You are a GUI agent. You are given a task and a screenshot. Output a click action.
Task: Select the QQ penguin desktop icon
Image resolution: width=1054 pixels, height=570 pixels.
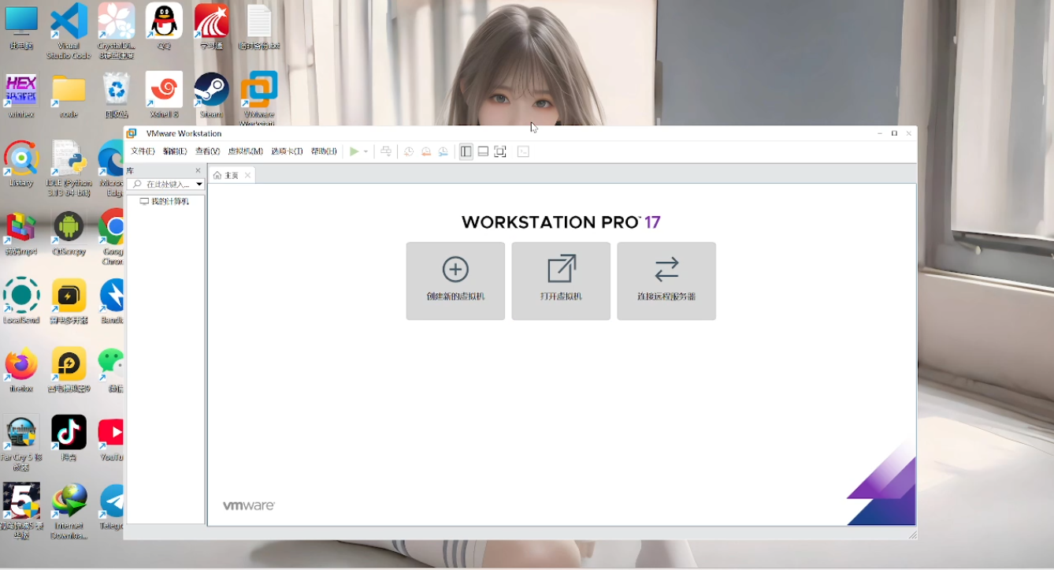(164, 27)
